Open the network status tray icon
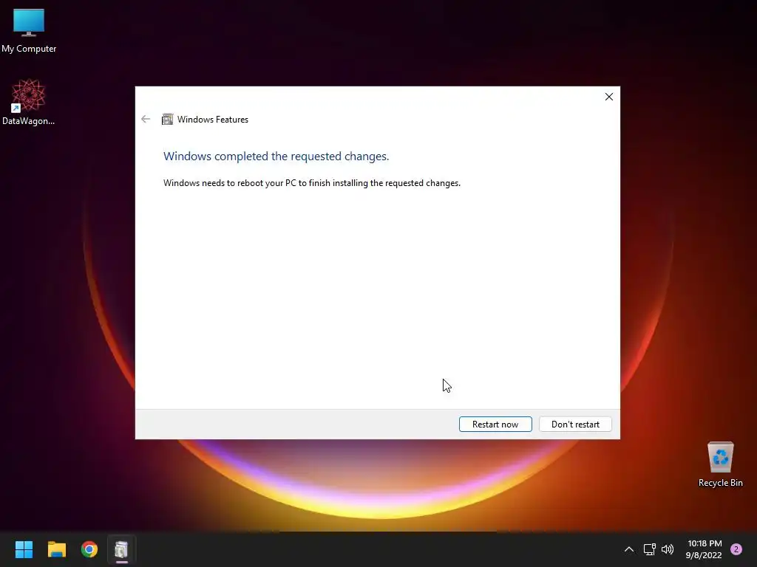The height and width of the screenshot is (567, 757). [649, 549]
